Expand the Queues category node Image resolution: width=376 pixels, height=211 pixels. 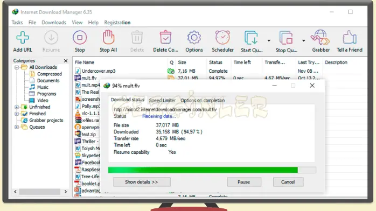click(17, 127)
